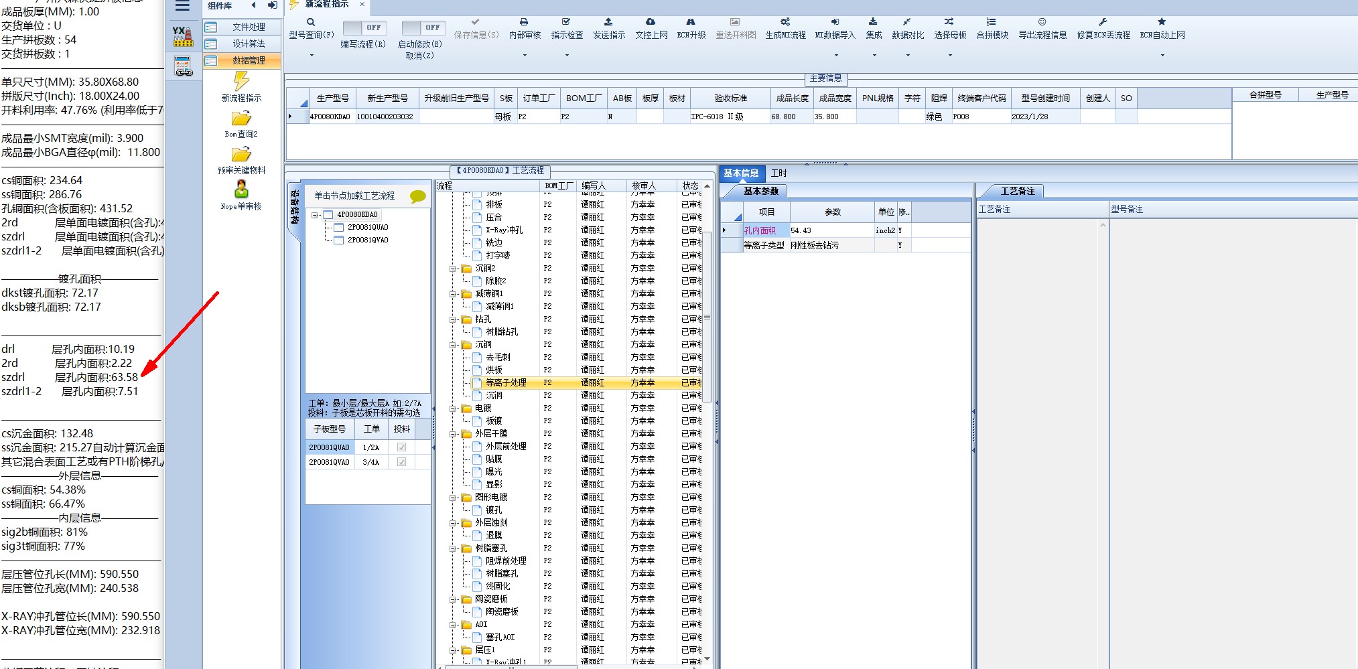Select the 2P0081QUA0 tree child node
Image resolution: width=1358 pixels, height=669 pixels.
coord(367,228)
